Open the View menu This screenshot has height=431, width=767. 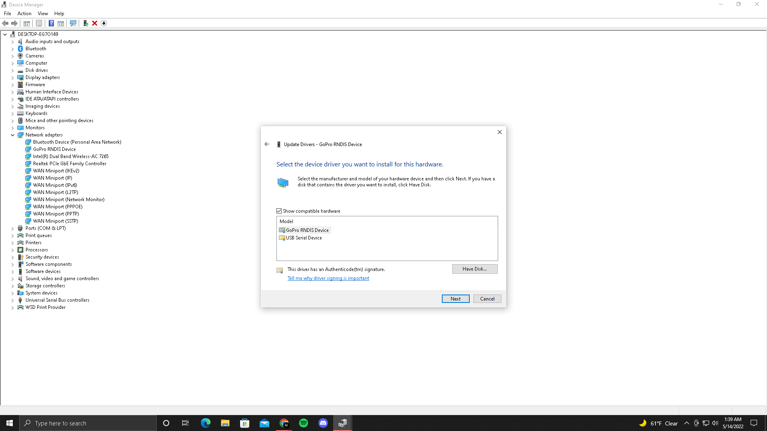pyautogui.click(x=43, y=13)
